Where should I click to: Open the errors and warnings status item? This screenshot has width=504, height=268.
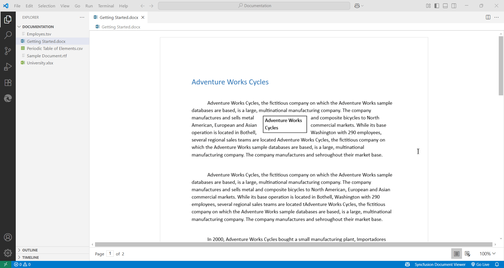coord(22,264)
